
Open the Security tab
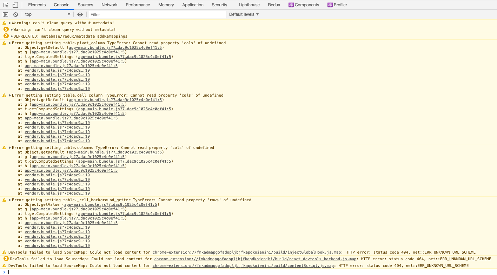(x=219, y=5)
